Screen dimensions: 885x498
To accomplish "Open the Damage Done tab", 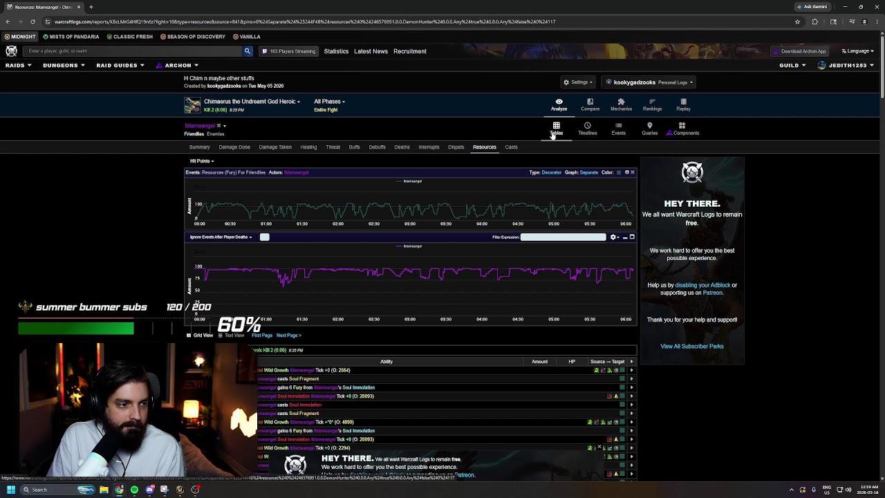I will click(234, 147).
